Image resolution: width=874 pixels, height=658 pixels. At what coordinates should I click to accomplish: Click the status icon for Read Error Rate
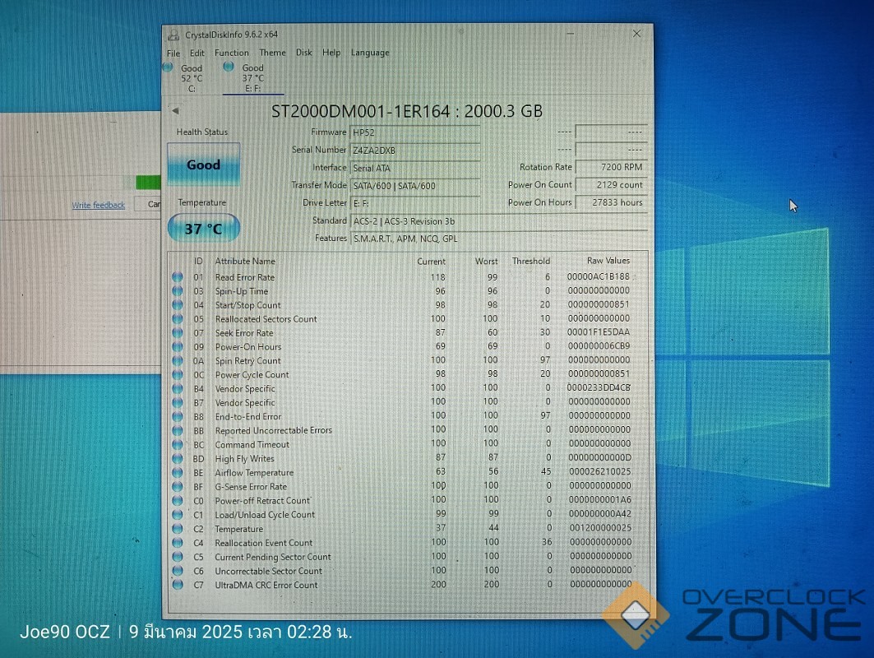pyautogui.click(x=178, y=276)
